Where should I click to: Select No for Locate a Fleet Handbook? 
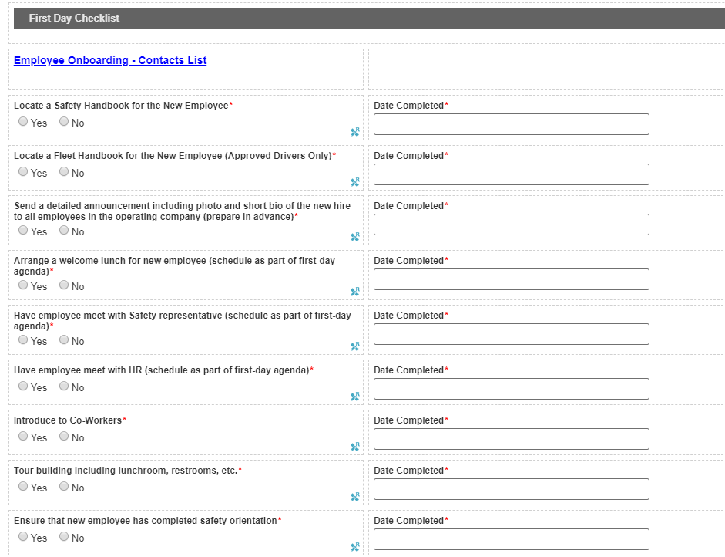[64, 172]
